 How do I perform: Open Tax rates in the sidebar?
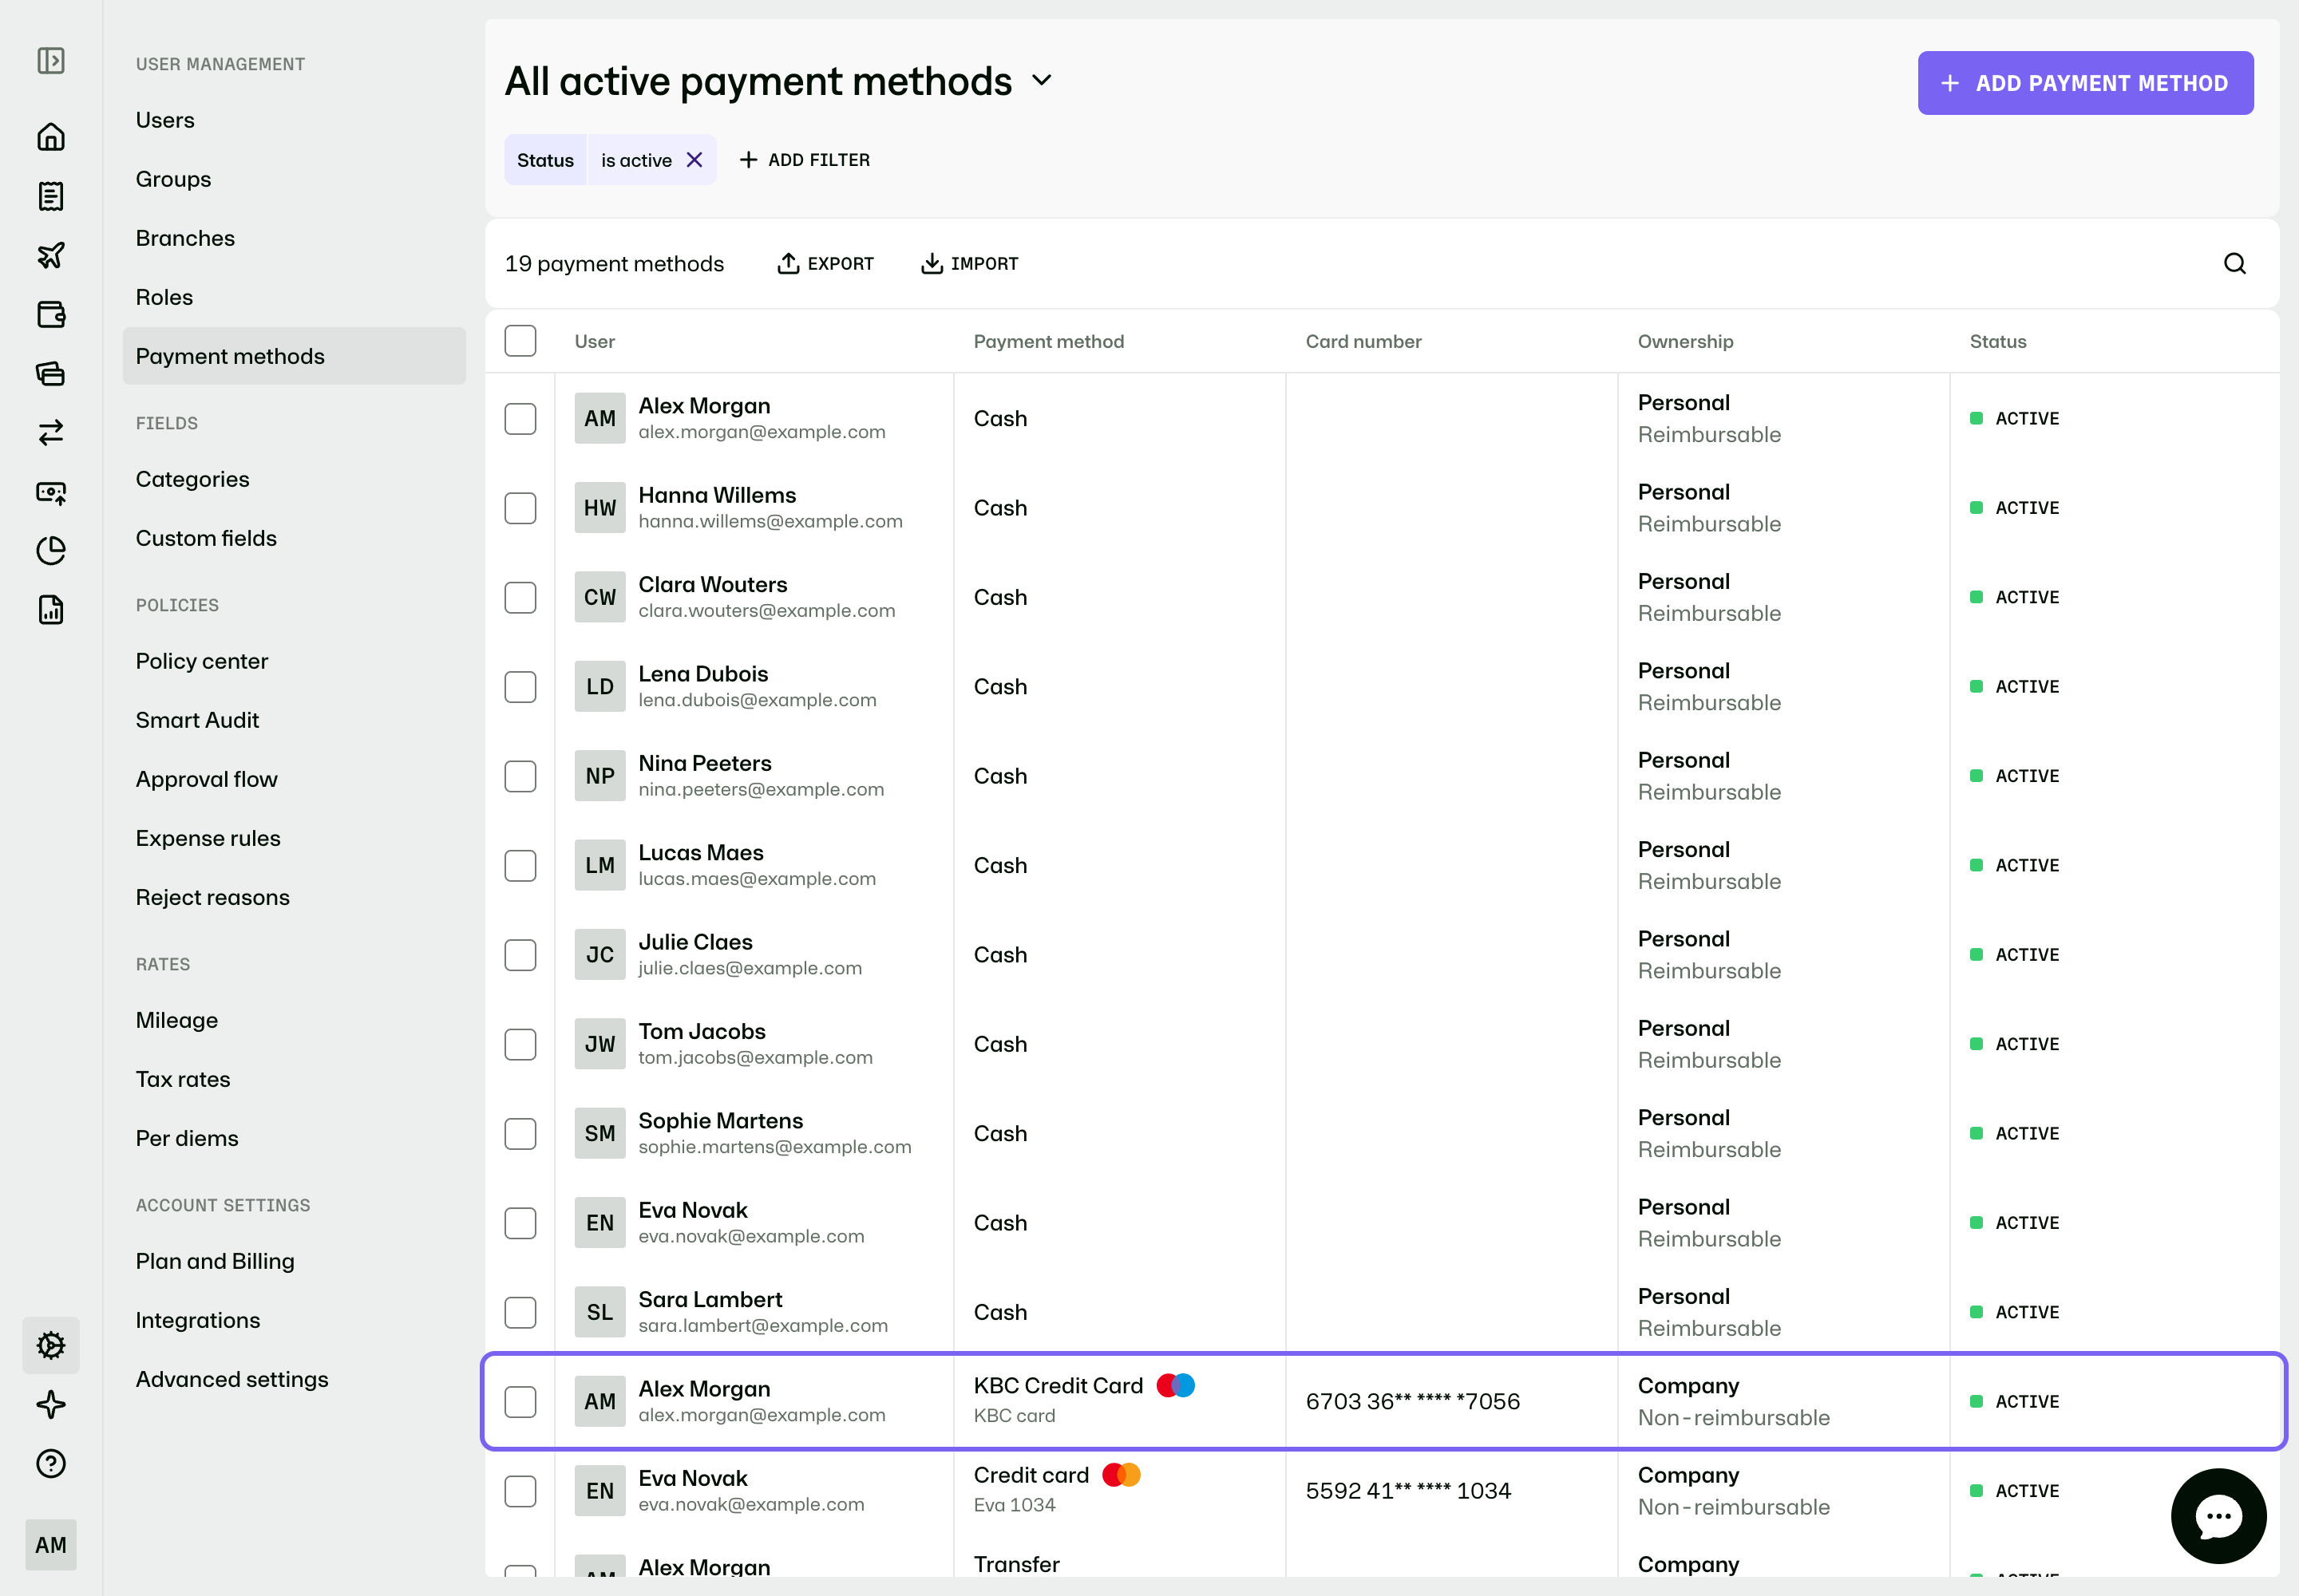(x=183, y=1079)
